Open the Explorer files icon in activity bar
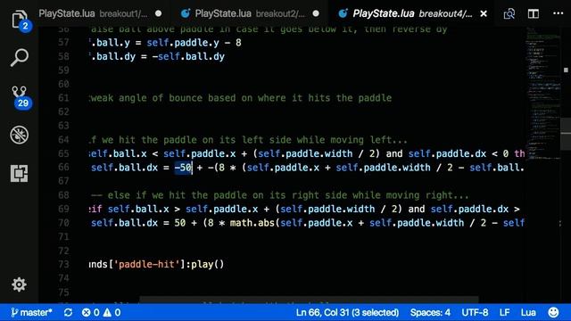 [x=20, y=20]
